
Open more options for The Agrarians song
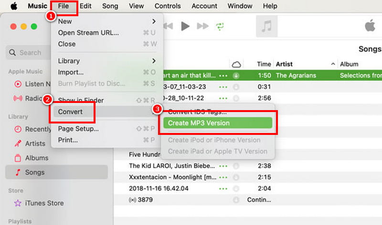[223, 76]
